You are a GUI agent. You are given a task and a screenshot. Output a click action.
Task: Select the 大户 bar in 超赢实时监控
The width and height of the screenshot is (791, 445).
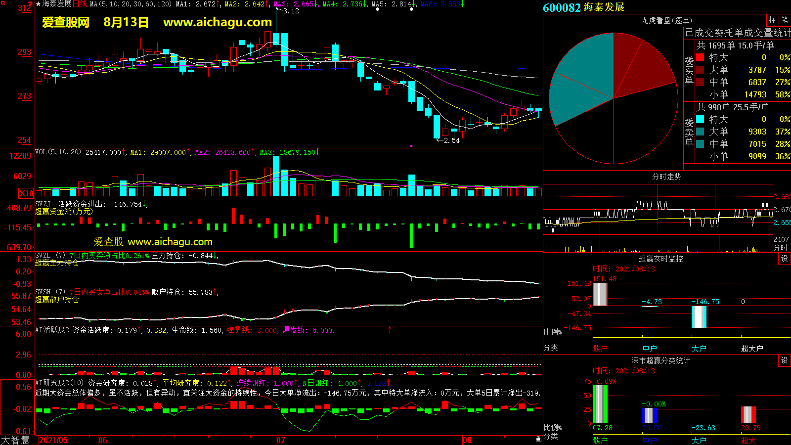[x=699, y=317]
